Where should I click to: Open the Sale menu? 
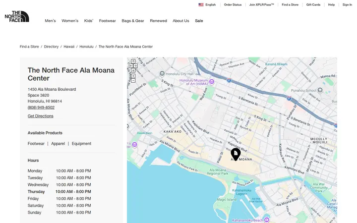pos(199,21)
